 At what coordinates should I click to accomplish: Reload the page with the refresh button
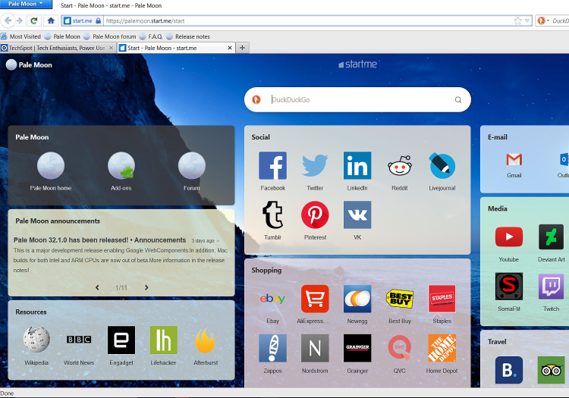(34, 20)
